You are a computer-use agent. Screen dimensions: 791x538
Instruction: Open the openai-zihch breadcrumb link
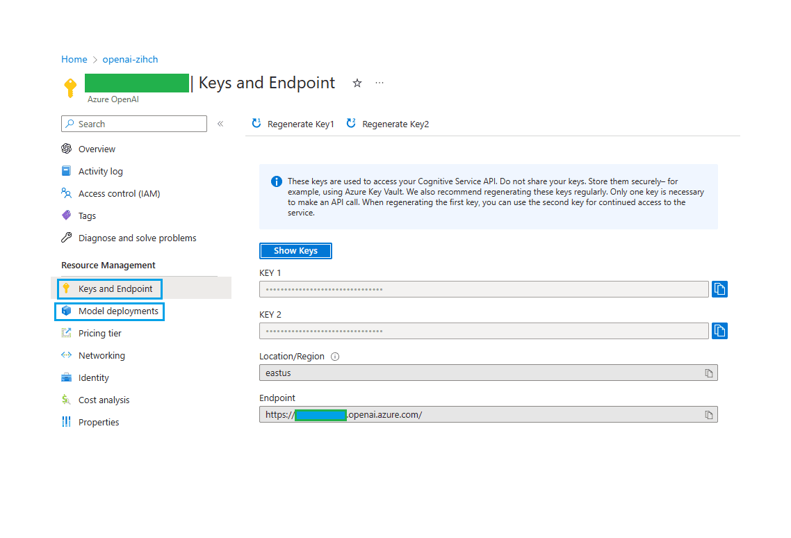click(x=129, y=59)
